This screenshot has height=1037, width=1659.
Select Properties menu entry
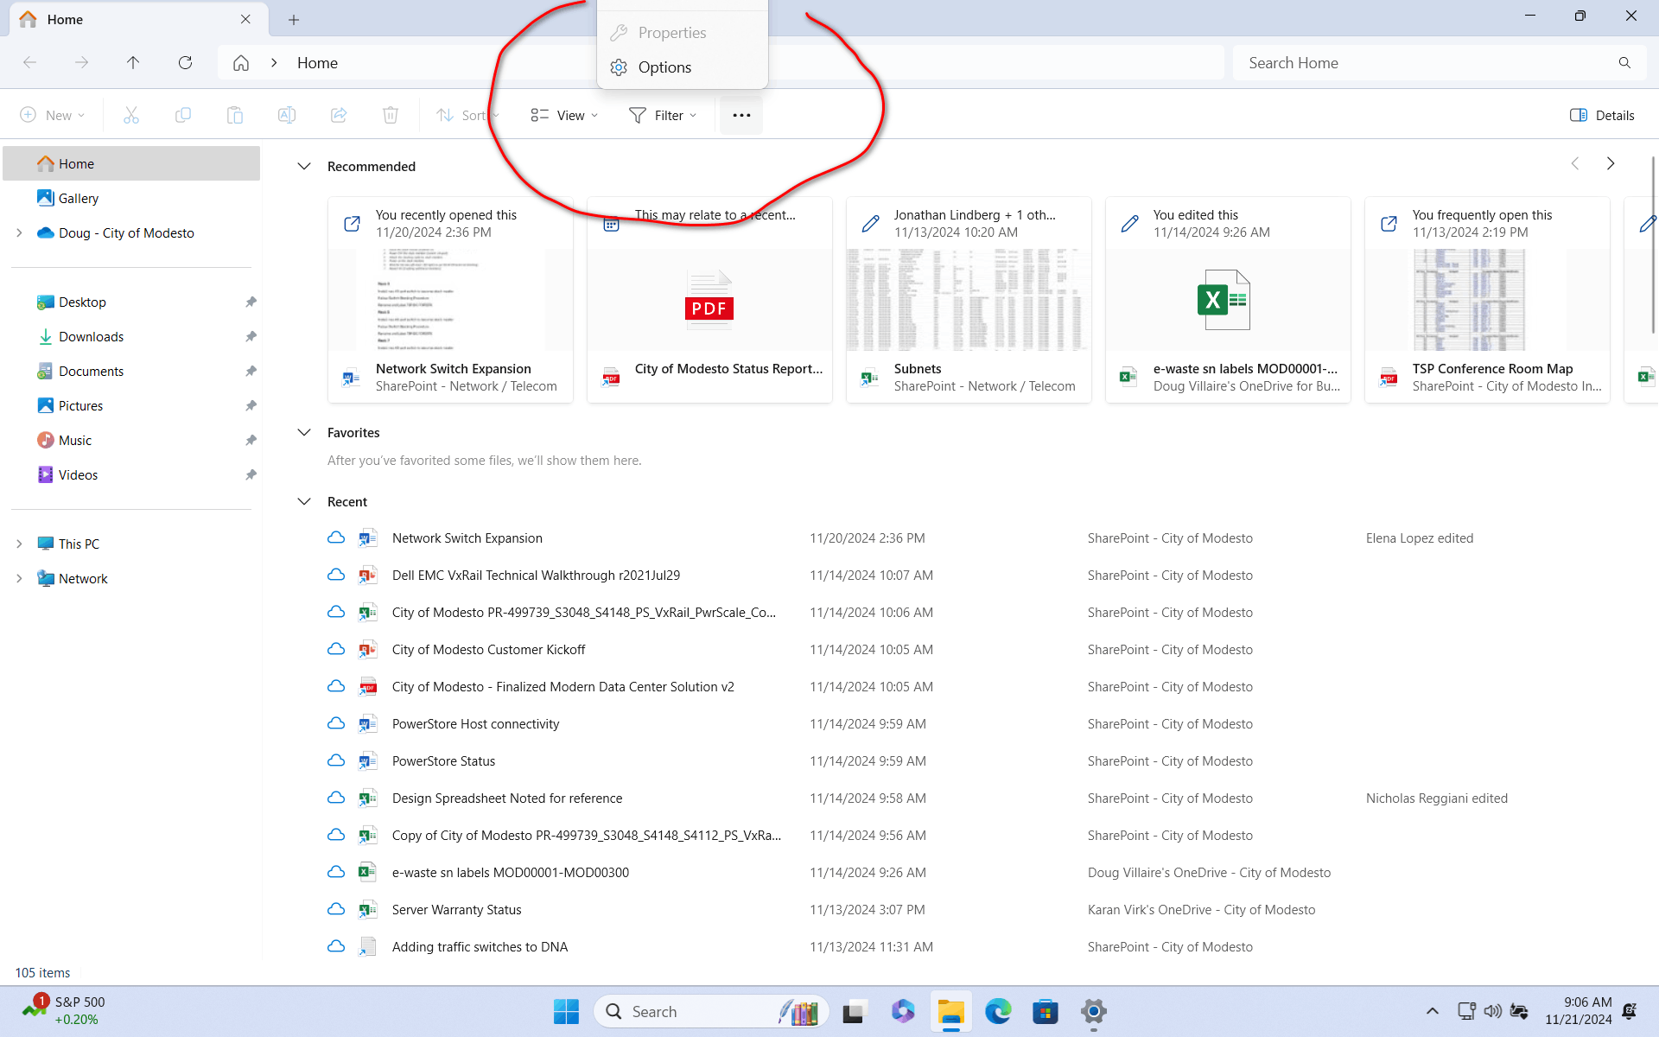682,33
